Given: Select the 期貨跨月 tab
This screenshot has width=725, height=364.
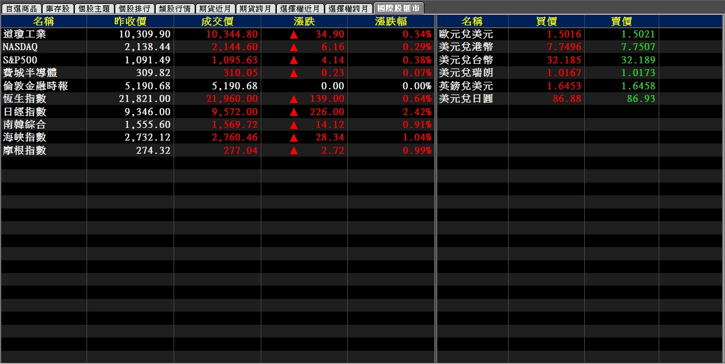Looking at the screenshot, I should [x=256, y=9].
